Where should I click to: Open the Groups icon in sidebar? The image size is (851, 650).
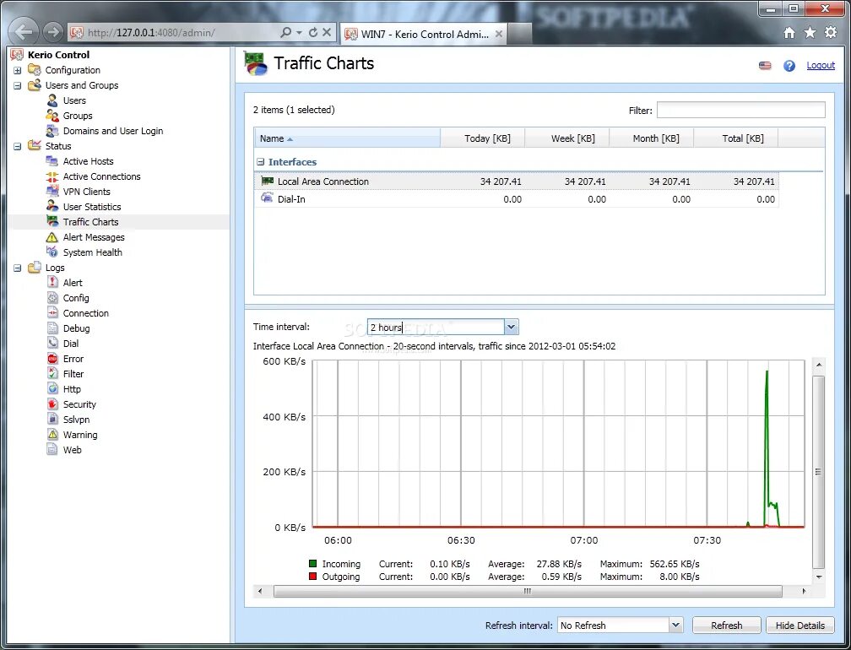pos(52,116)
